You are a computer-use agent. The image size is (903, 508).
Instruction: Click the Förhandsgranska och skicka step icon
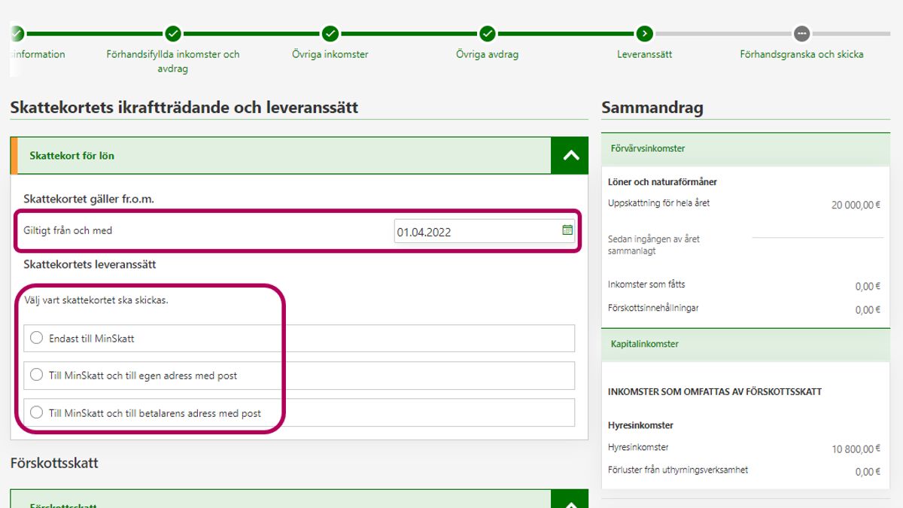tap(801, 34)
